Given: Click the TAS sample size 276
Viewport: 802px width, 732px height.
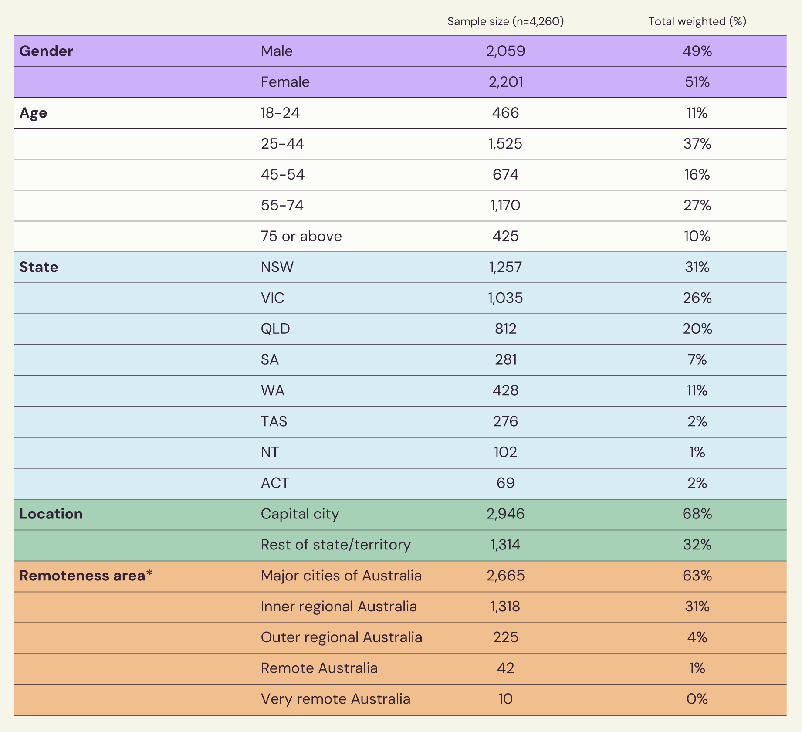Looking at the screenshot, I should coord(505,421).
